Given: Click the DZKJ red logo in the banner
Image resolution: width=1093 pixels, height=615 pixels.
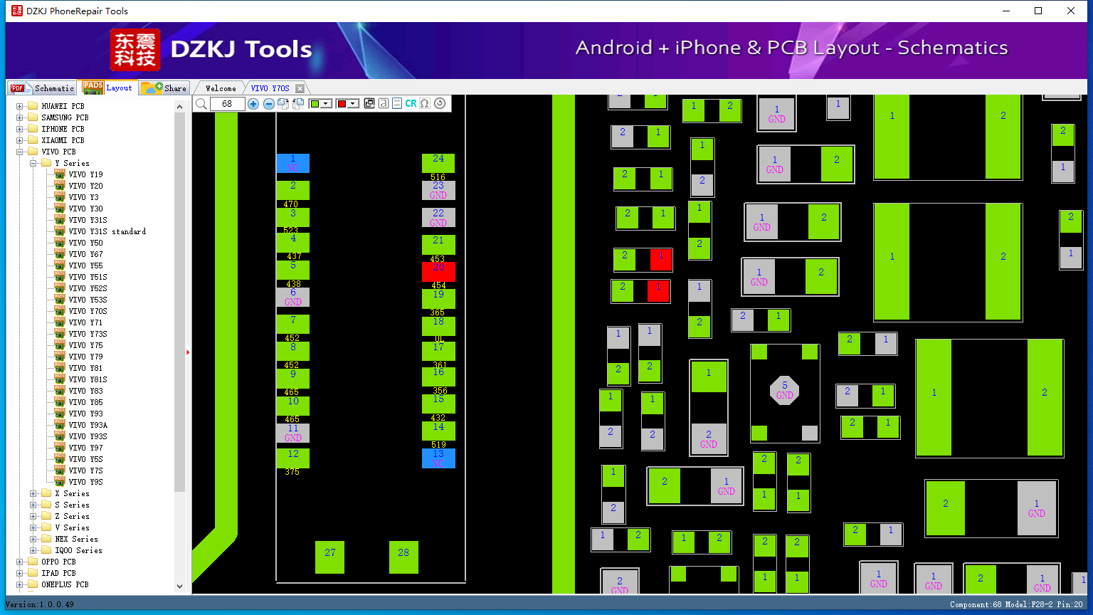Looking at the screenshot, I should point(135,50).
